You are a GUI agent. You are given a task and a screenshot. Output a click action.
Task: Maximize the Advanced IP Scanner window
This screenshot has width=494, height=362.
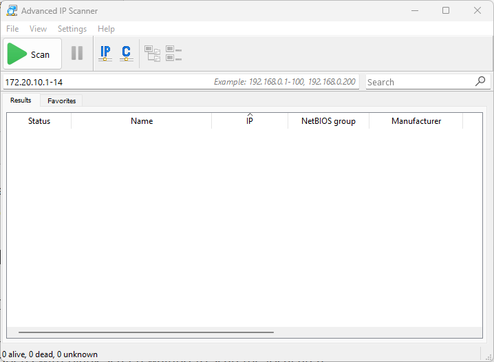446,11
